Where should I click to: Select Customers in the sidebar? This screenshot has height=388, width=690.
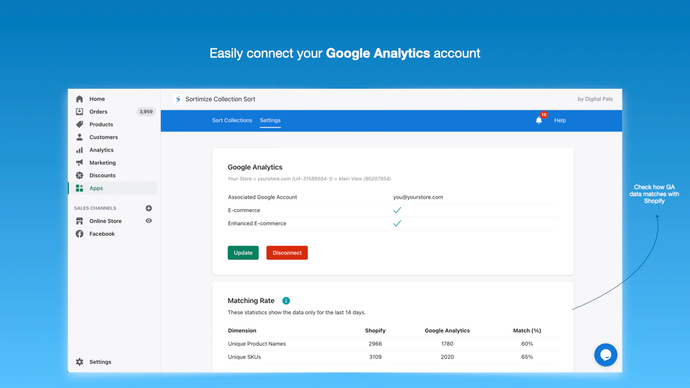point(103,137)
